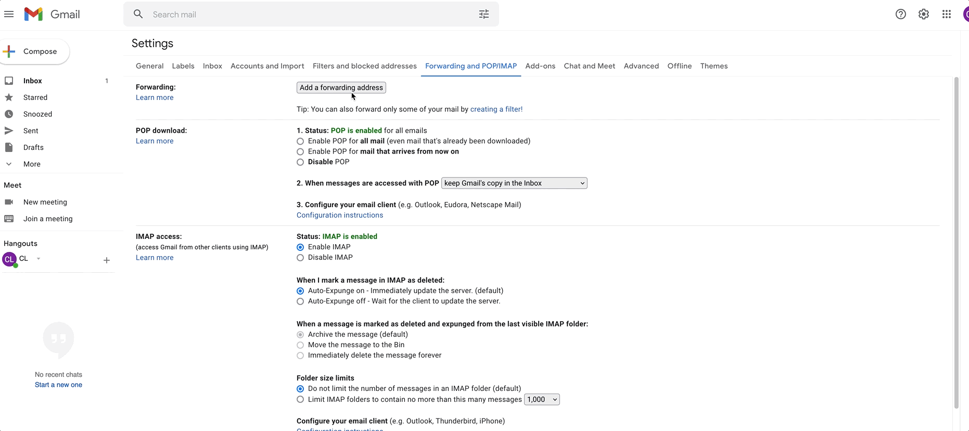Open the Snoozed folder in sidebar
969x431 pixels.
click(37, 114)
